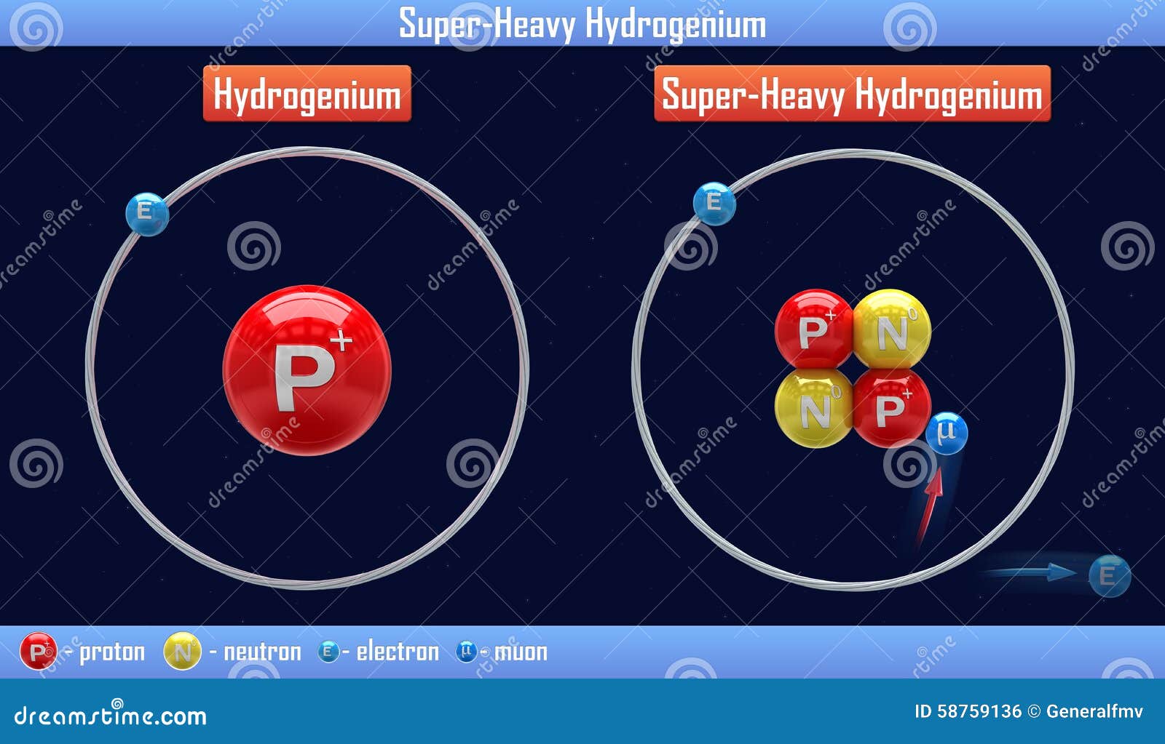Click the Super-Heavy Hydrogenium label banner
This screenshot has width=1165, height=744.
point(853,95)
